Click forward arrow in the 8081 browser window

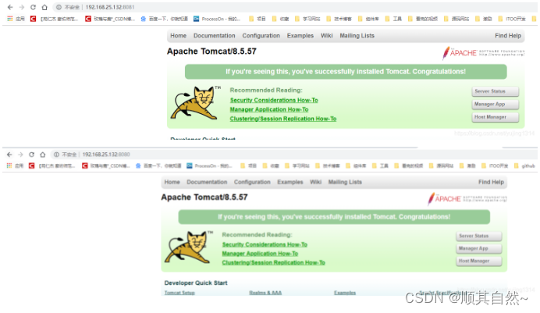[x=21, y=7]
